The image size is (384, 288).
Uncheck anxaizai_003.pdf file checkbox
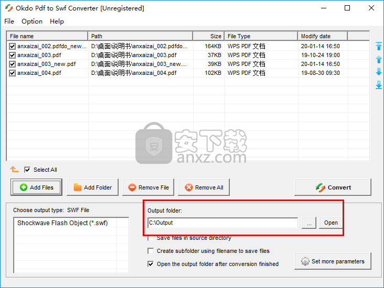pos(12,56)
